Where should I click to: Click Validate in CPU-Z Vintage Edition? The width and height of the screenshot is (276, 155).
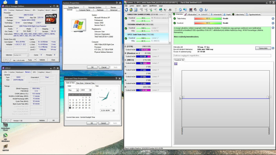coord(42,60)
